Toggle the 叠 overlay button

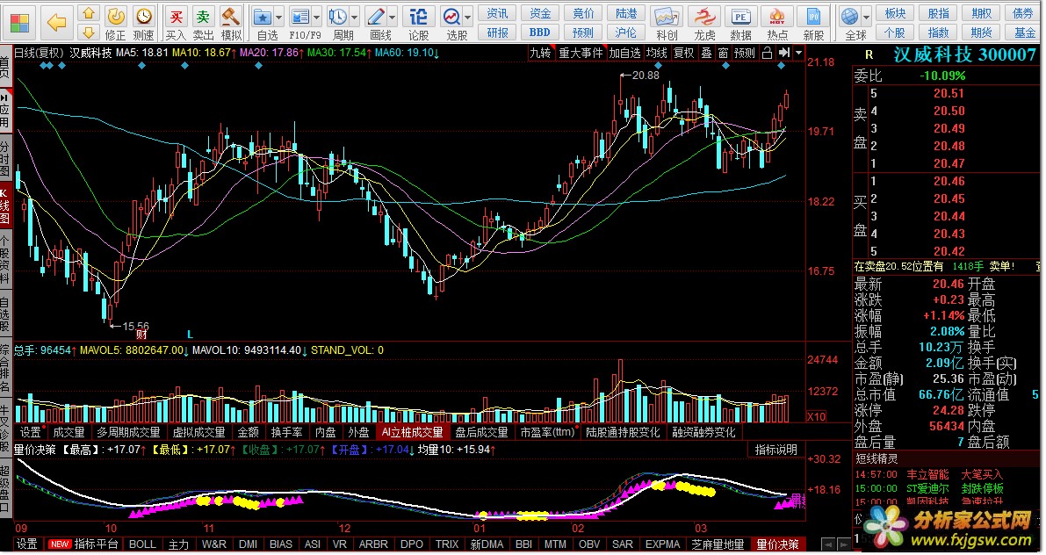(x=706, y=53)
